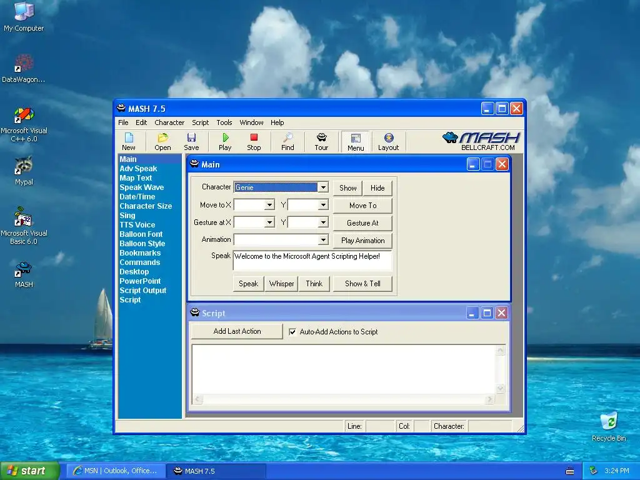
Task: Select the Mypal desktop icon
Action: click(x=24, y=171)
